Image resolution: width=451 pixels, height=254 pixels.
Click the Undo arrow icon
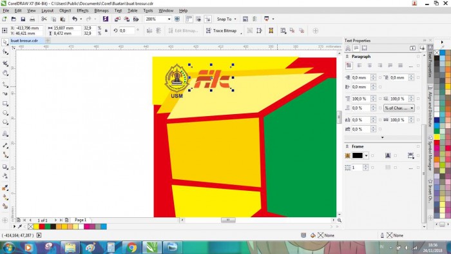click(75, 19)
